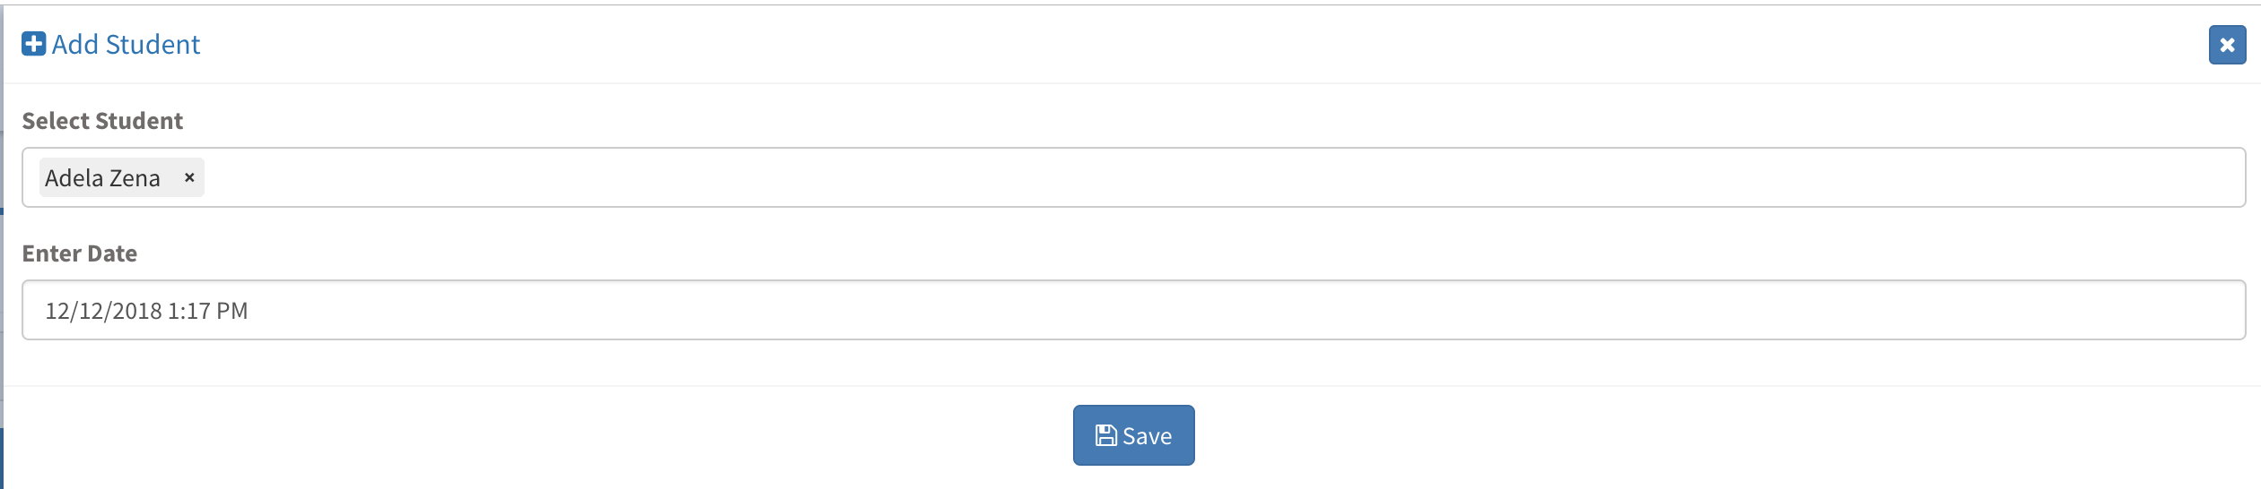Viewport: 2261px width, 489px height.
Task: Click the floppy disk icon on Save
Action: coord(1106,436)
